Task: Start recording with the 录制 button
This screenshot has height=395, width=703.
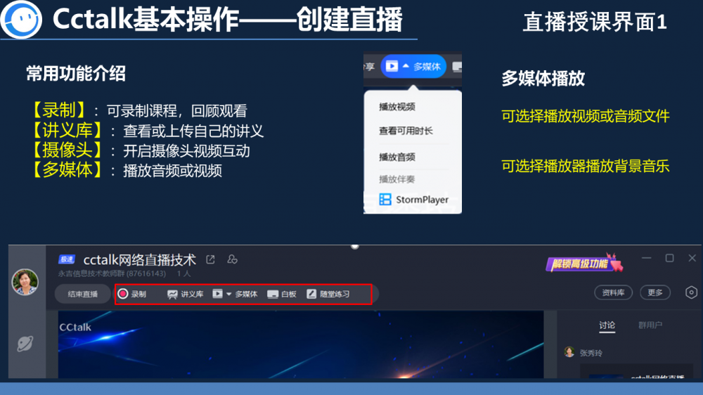Action: click(131, 294)
